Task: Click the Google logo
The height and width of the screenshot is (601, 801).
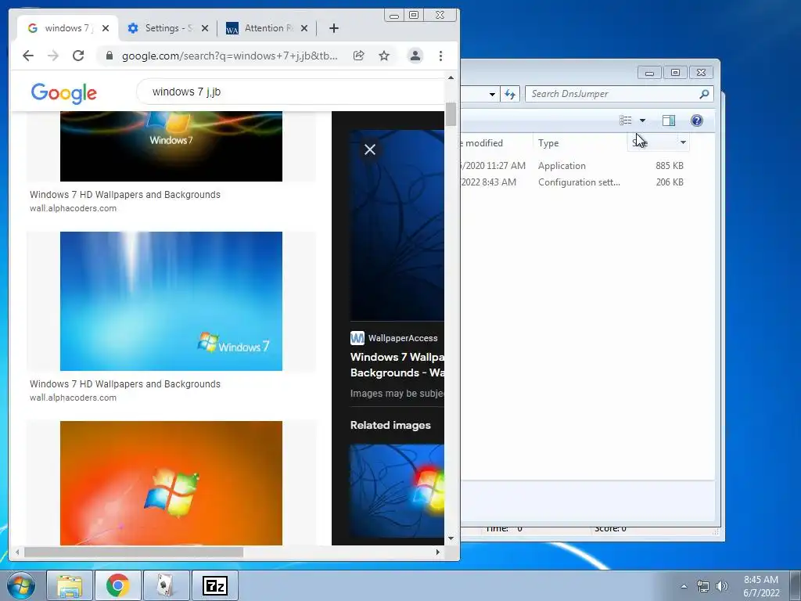Action: pos(64,92)
